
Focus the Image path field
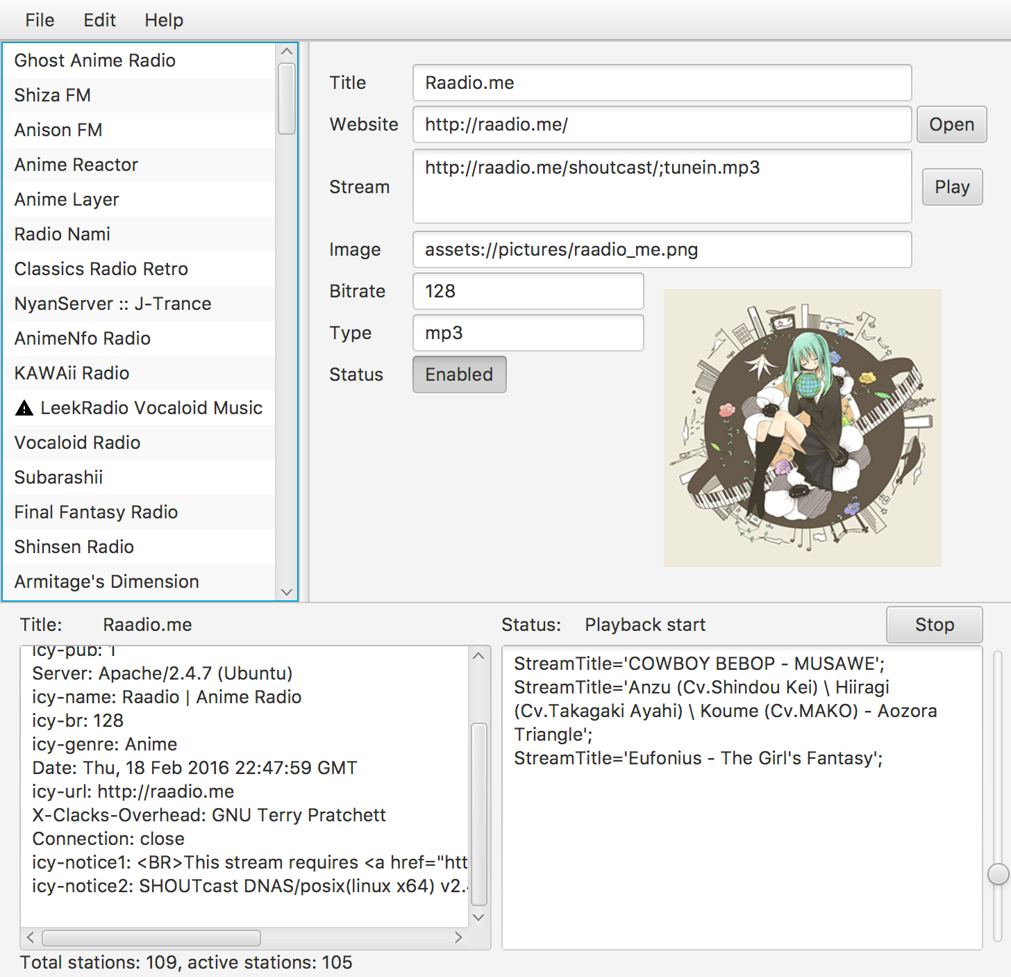[662, 249]
